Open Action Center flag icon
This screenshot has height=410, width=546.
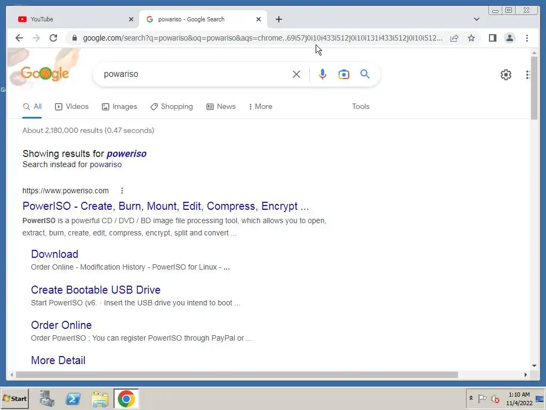482,398
